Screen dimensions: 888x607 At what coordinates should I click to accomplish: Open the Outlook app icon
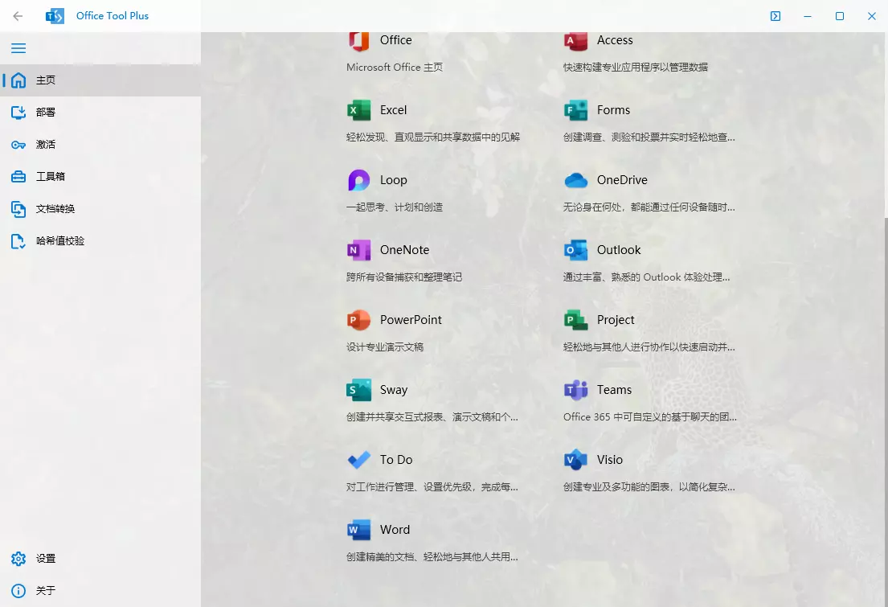[x=575, y=250]
